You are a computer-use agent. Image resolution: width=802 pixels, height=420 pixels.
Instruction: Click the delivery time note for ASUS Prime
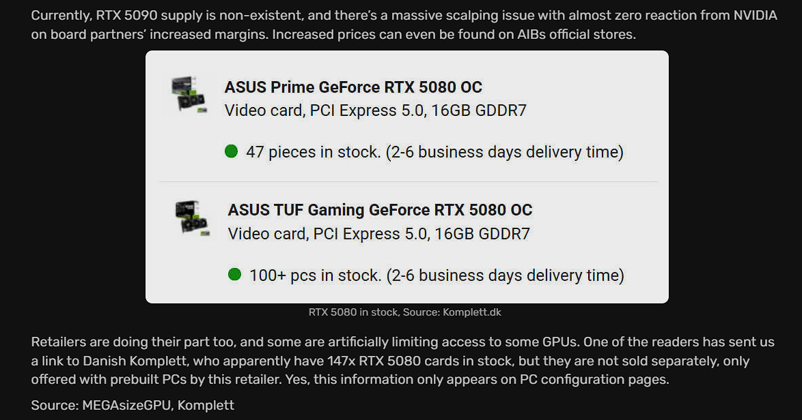tap(504, 151)
